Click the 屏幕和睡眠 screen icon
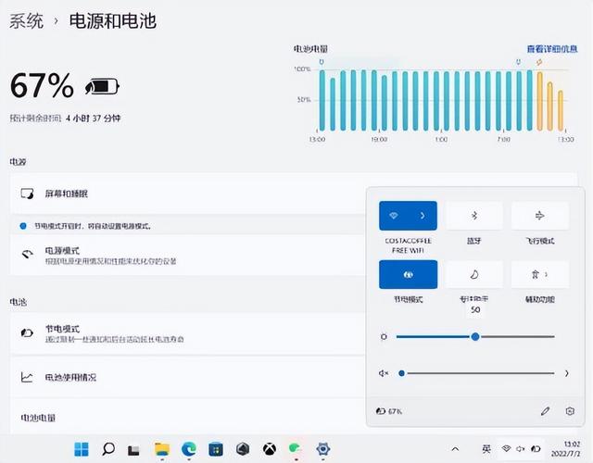593x463 pixels. (27, 194)
